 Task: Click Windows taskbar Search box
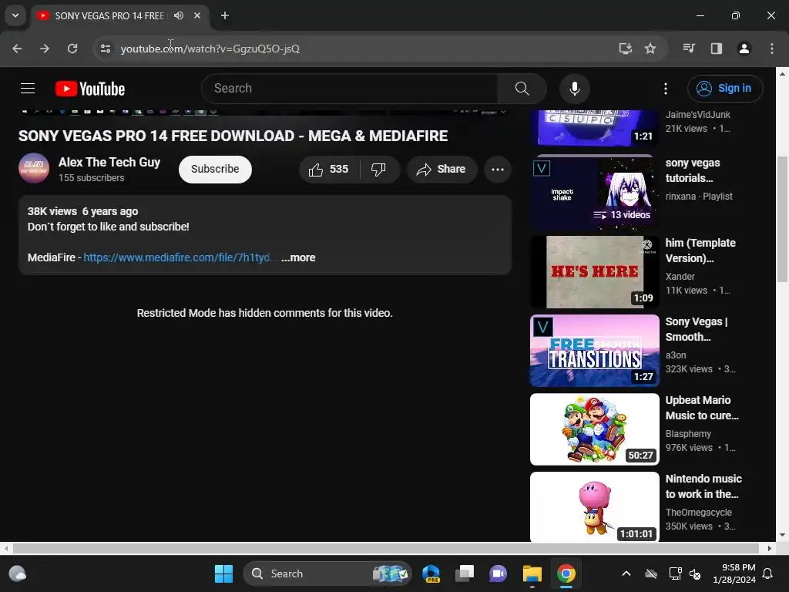click(x=327, y=573)
